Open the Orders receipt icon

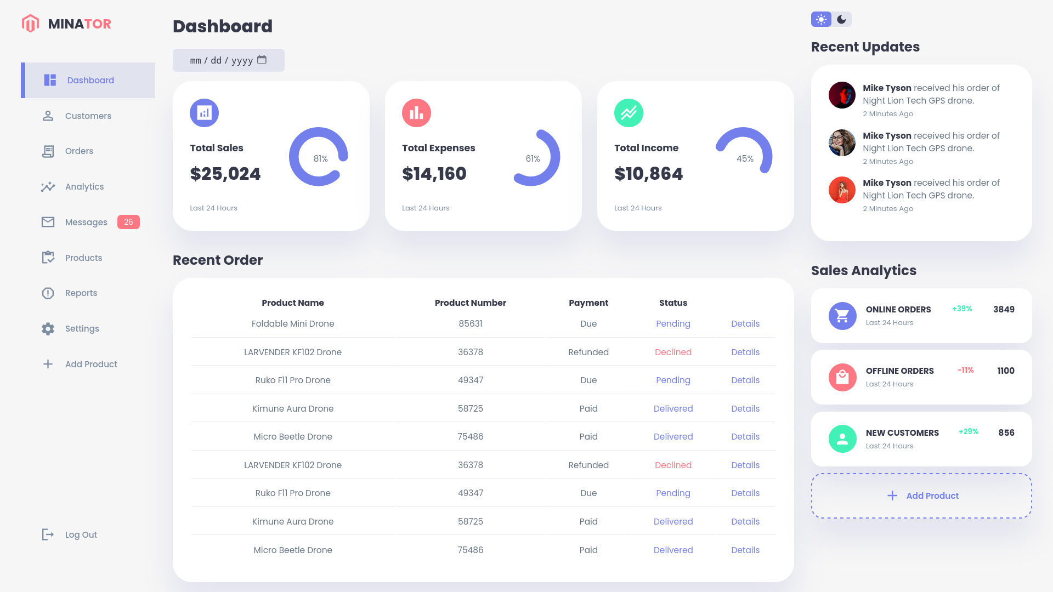[48, 151]
